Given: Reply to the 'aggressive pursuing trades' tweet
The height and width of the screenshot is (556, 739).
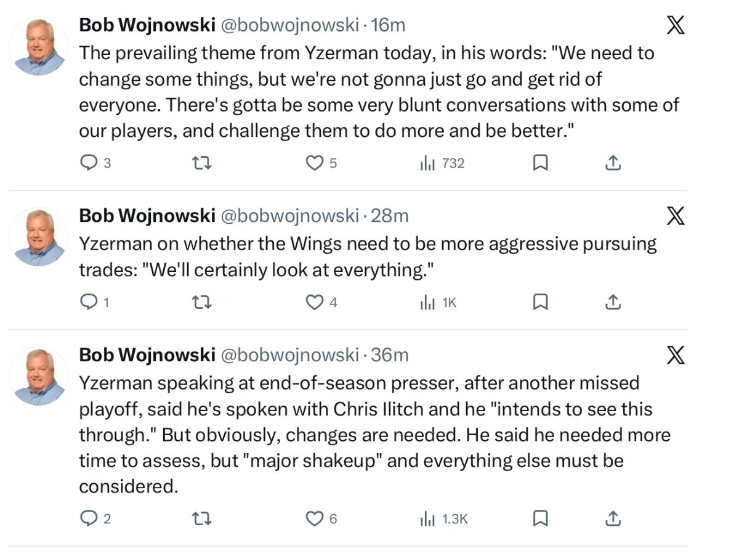Looking at the screenshot, I should pos(90,302).
